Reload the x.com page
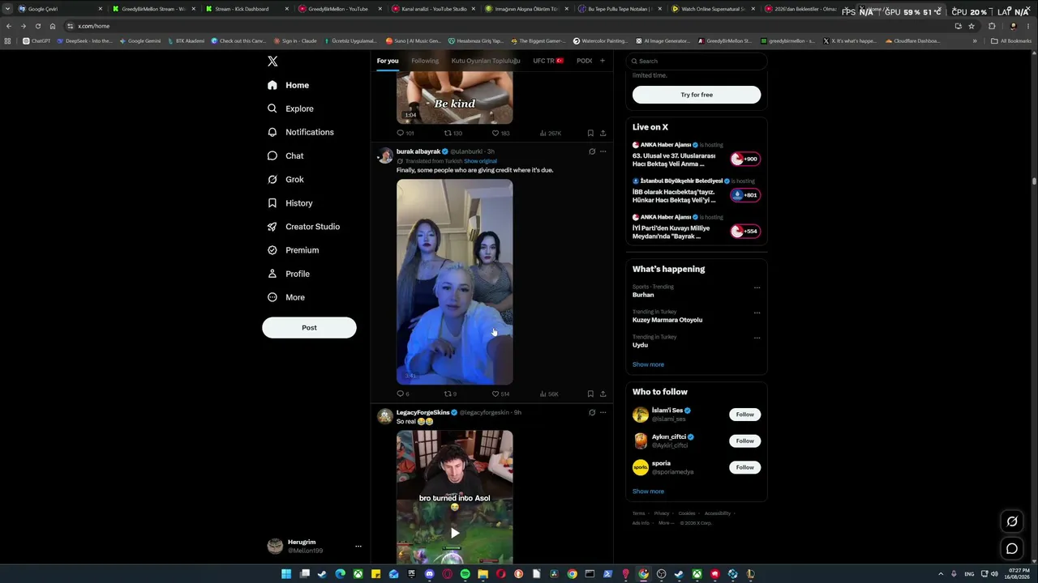The height and width of the screenshot is (583, 1038). coord(37,26)
